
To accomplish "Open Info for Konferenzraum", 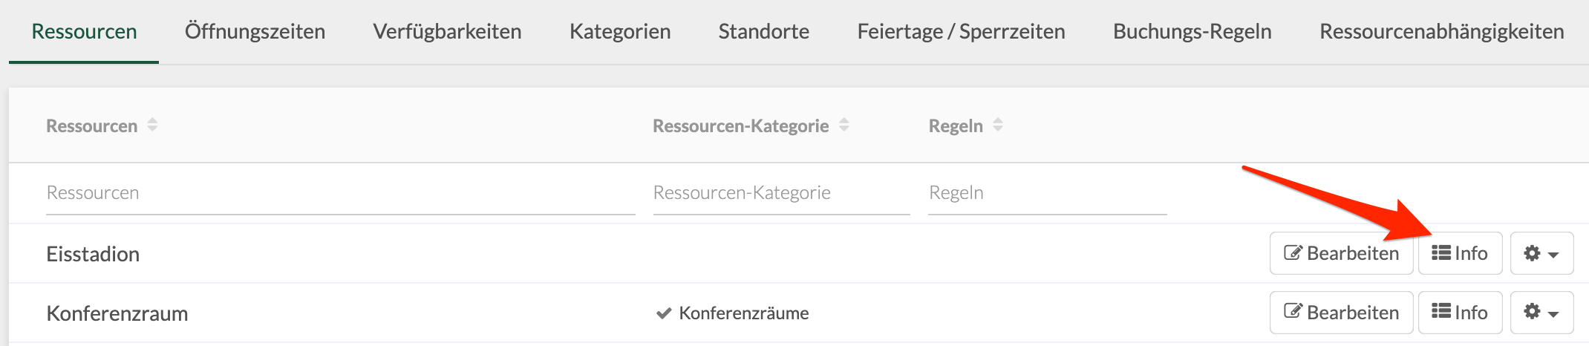I will click(x=1460, y=313).
